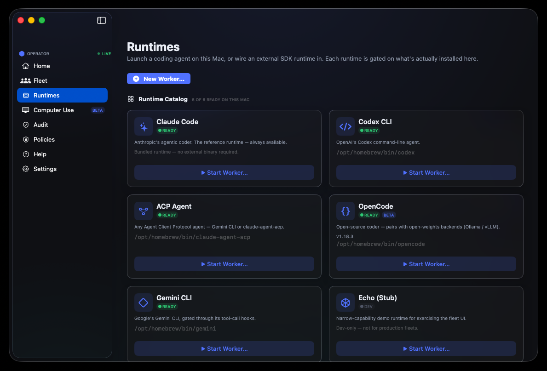Click the Echo (Stub) card title
Screen dimensions: 547x371
click(x=377, y=298)
